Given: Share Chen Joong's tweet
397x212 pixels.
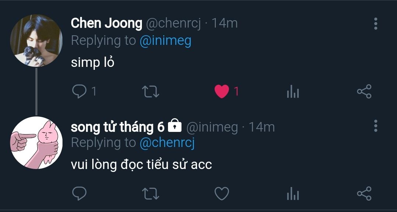Looking at the screenshot, I should (x=364, y=91).
